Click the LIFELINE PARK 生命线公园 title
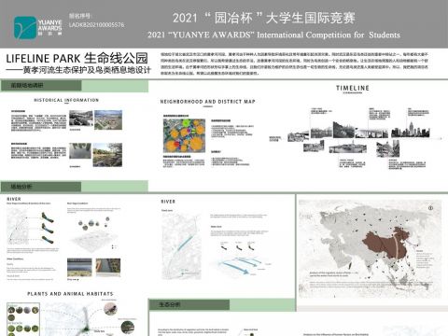Image resolution: width=448 pixels, height=336 pixels. point(77,58)
